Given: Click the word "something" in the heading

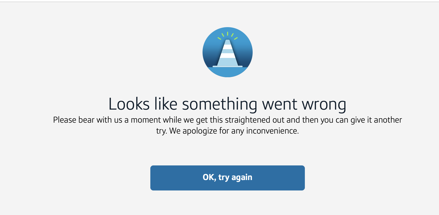Looking at the screenshot, I should click(220, 104).
